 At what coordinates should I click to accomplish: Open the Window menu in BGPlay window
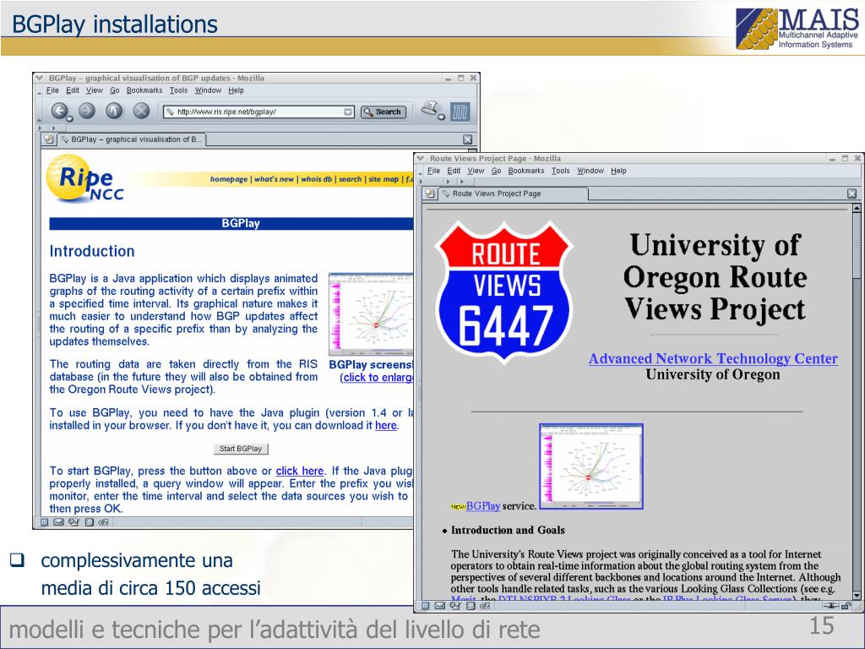point(208,90)
